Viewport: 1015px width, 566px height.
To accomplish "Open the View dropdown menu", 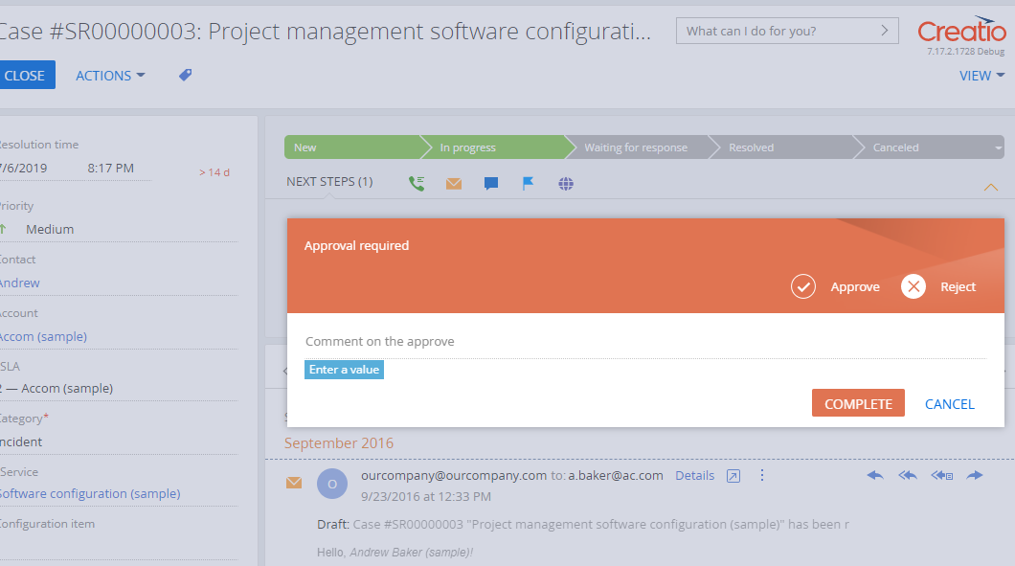I will [x=981, y=76].
